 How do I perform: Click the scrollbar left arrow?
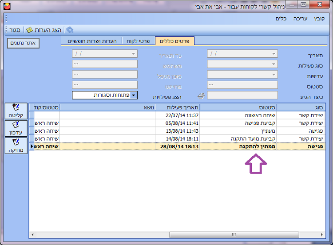point(32,235)
